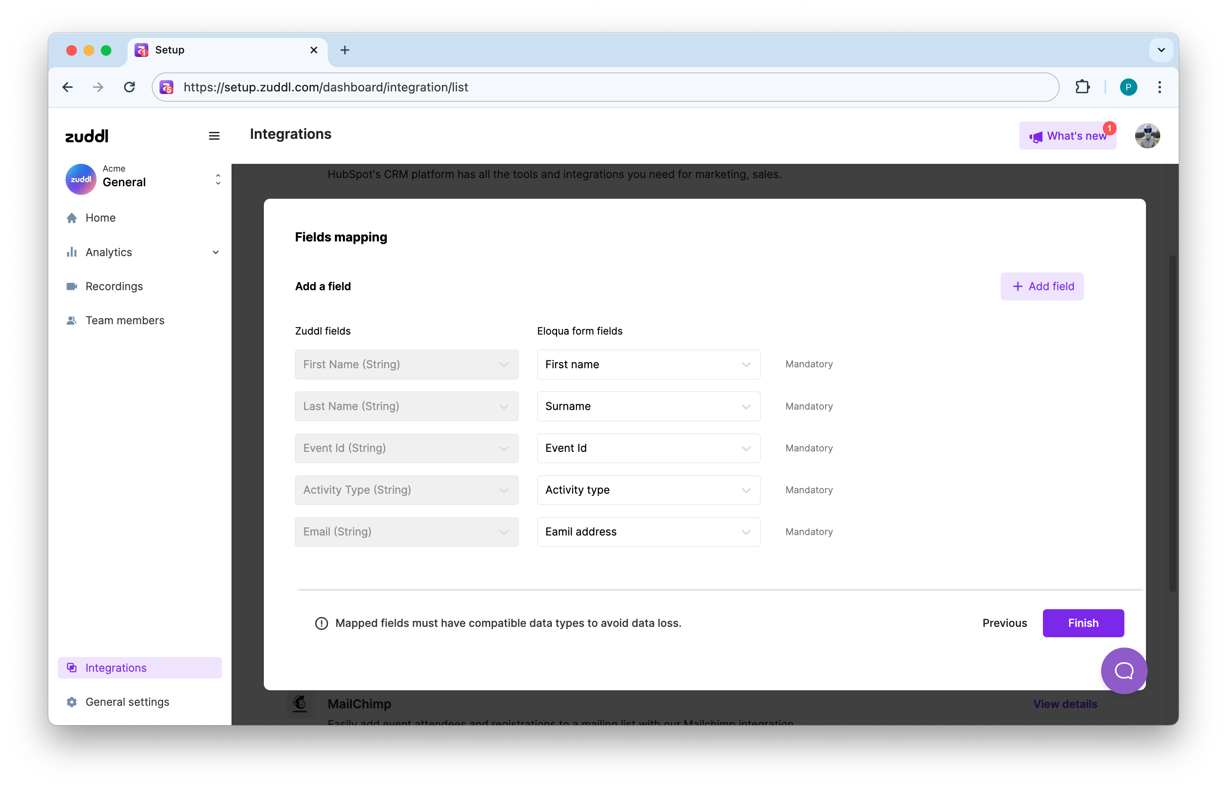Click the browser extensions puzzle icon

click(x=1082, y=87)
